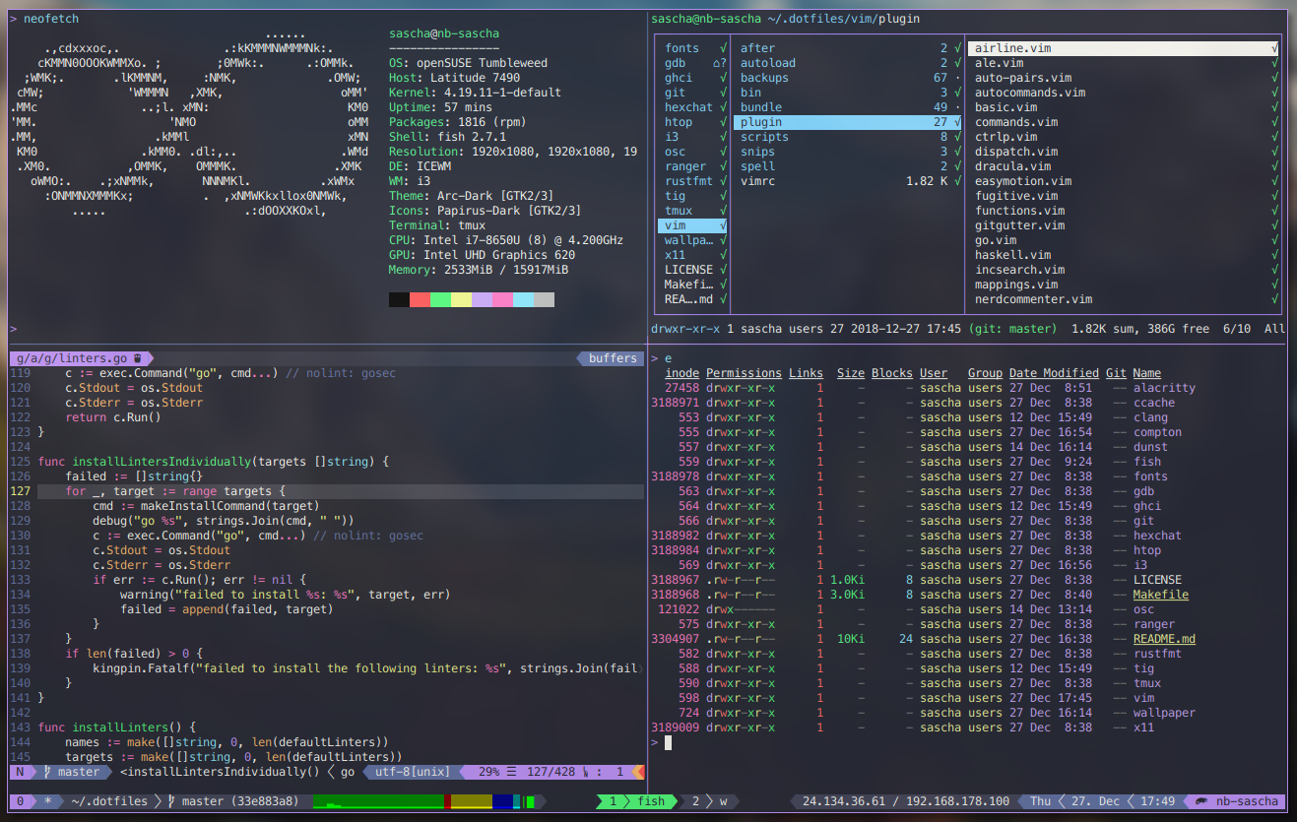Switch to tmux window 1 fish
Image resolution: width=1297 pixels, height=822 pixels.
pyautogui.click(x=636, y=801)
